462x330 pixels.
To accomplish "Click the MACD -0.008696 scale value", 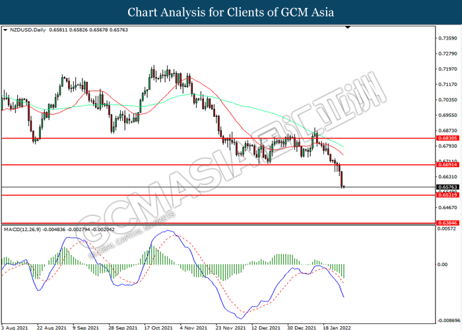I will (448, 321).
